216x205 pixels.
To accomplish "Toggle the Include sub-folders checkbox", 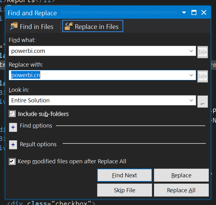I will pyautogui.click(x=12, y=114).
